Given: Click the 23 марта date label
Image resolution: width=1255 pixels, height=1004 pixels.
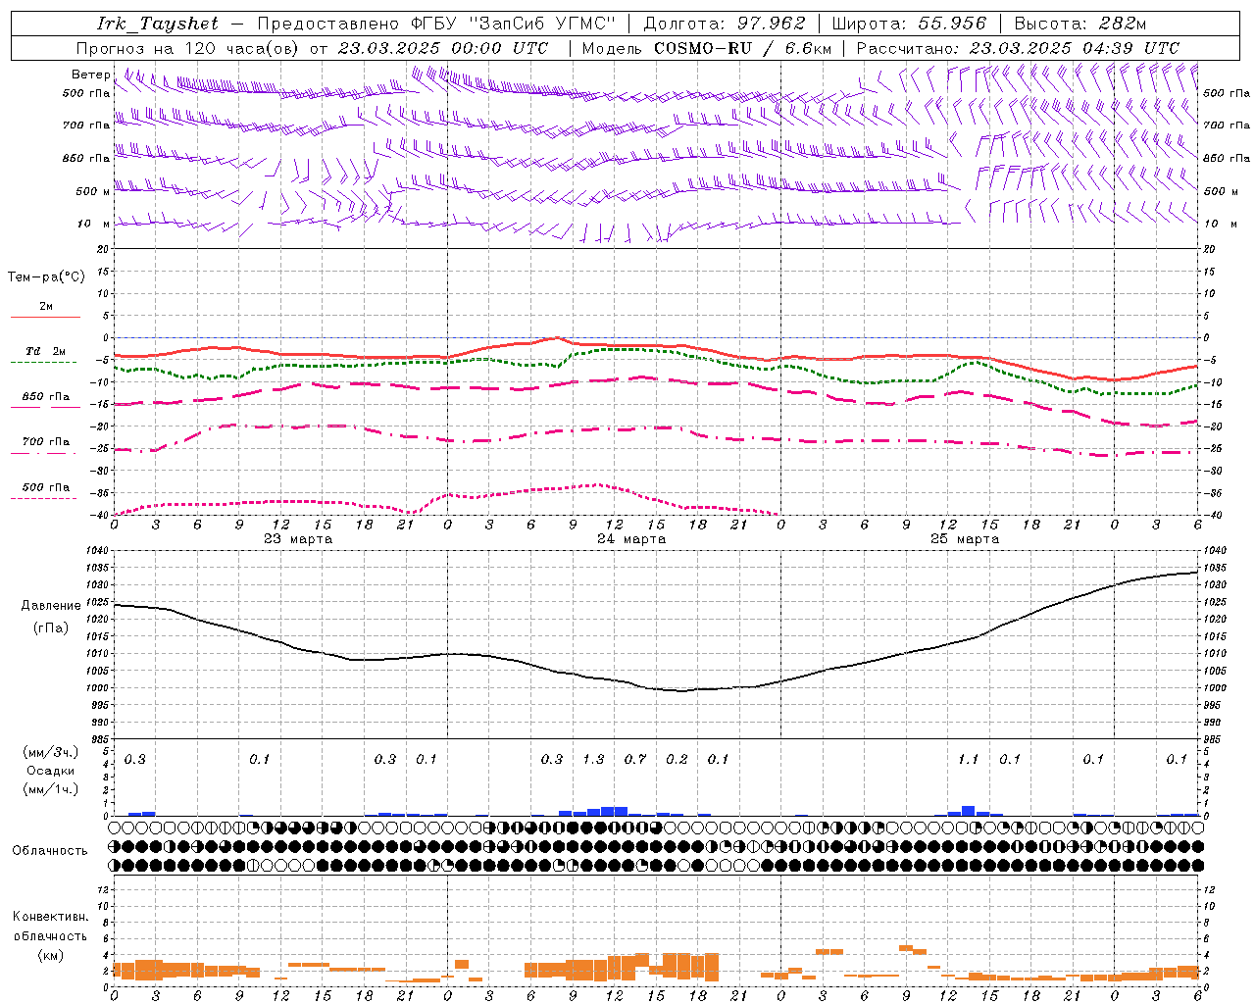Looking at the screenshot, I should pos(298,539).
